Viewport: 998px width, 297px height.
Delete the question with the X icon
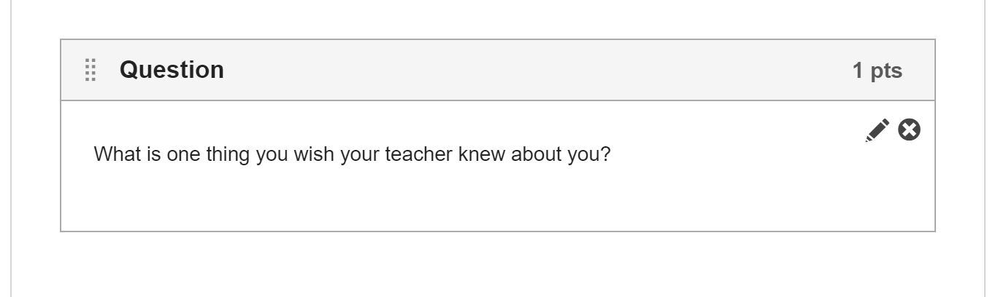pos(909,130)
